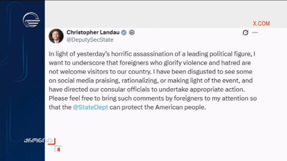Click tweet line starting "In light of yesterday's"
Image resolution: width=287 pixels, height=161 pixels.
(x=152, y=54)
